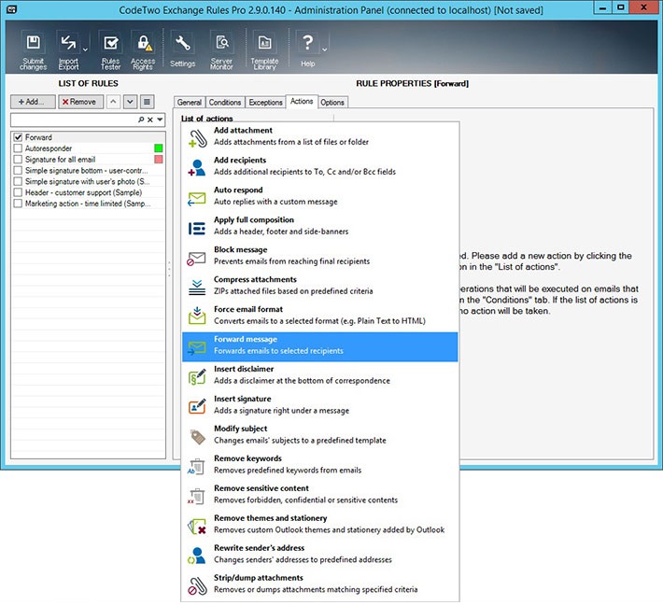Viewport: 663px width, 605px height.
Task: Click the red color marker on Signature rule
Action: pyautogui.click(x=158, y=159)
